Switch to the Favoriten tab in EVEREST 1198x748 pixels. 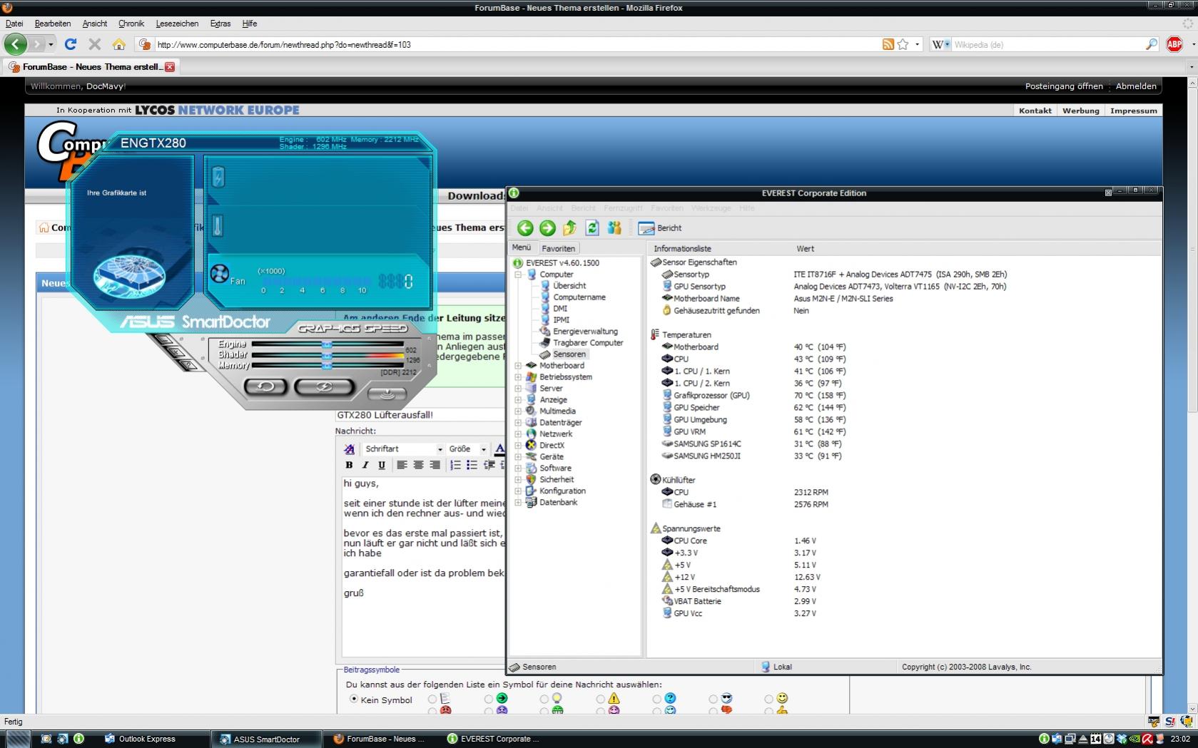click(x=558, y=248)
